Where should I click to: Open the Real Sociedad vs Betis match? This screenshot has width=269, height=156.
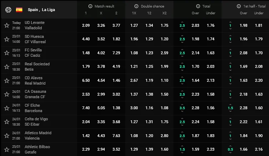[x=37, y=67]
